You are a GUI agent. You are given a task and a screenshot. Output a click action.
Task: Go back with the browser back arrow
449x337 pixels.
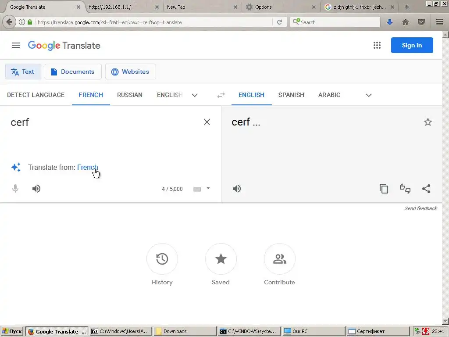(x=9, y=22)
